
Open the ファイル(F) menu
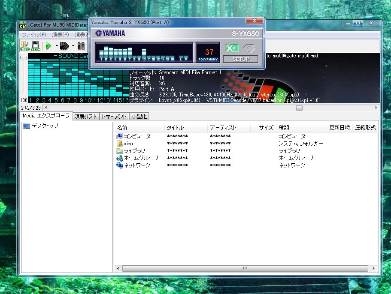34,35
